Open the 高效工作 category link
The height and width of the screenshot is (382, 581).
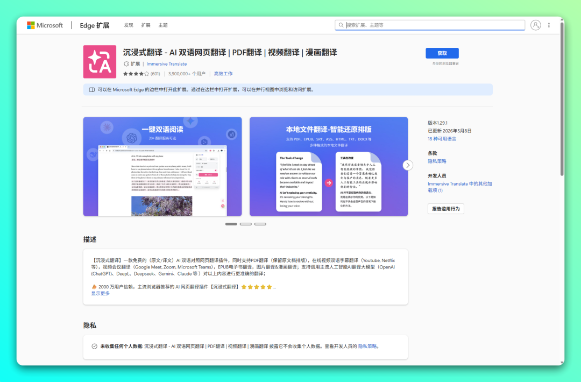coord(223,74)
